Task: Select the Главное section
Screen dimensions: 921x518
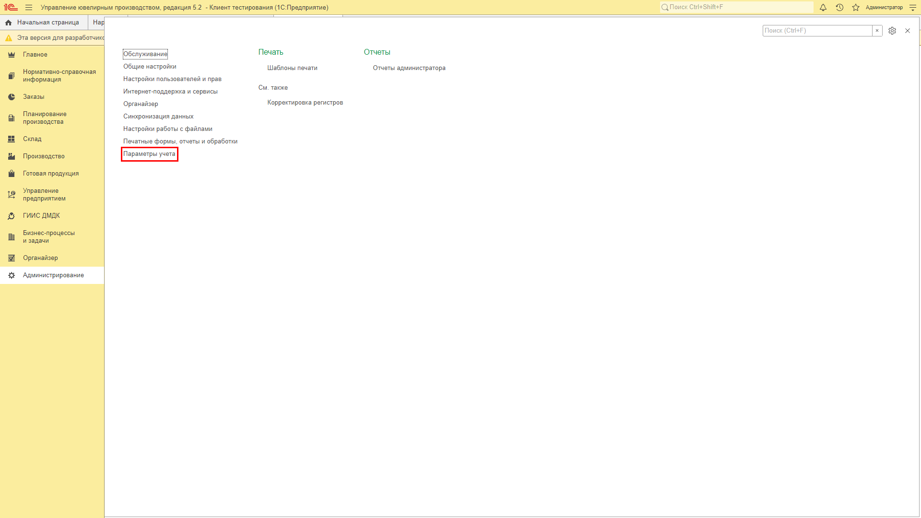Action: [x=52, y=55]
